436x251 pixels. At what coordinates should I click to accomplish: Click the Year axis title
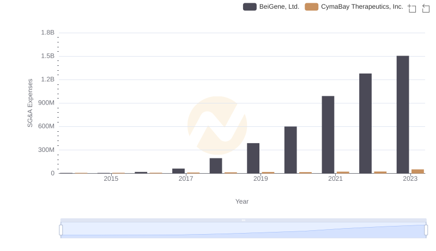tap(242, 201)
